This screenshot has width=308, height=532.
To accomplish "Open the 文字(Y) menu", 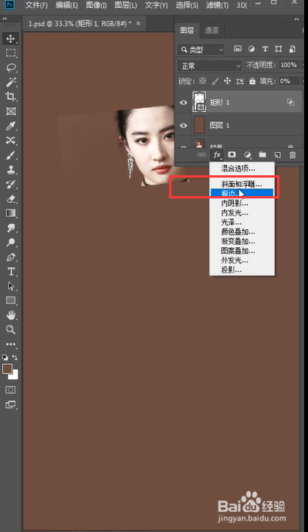I will coord(157,5).
